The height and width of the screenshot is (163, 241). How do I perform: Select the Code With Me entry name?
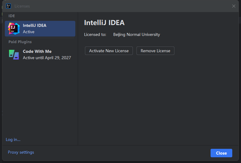[x=37, y=51]
